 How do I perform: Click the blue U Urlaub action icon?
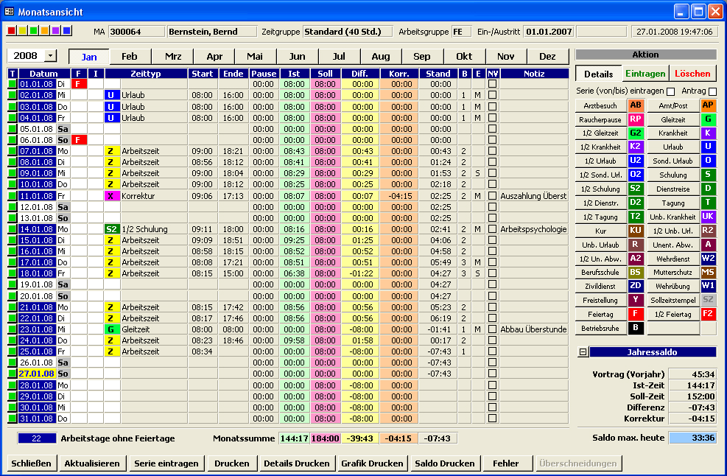pyautogui.click(x=708, y=147)
